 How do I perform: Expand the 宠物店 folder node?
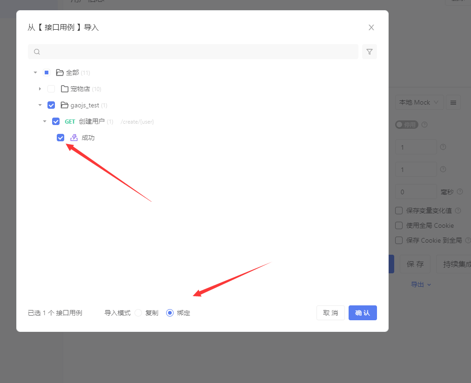(40, 89)
